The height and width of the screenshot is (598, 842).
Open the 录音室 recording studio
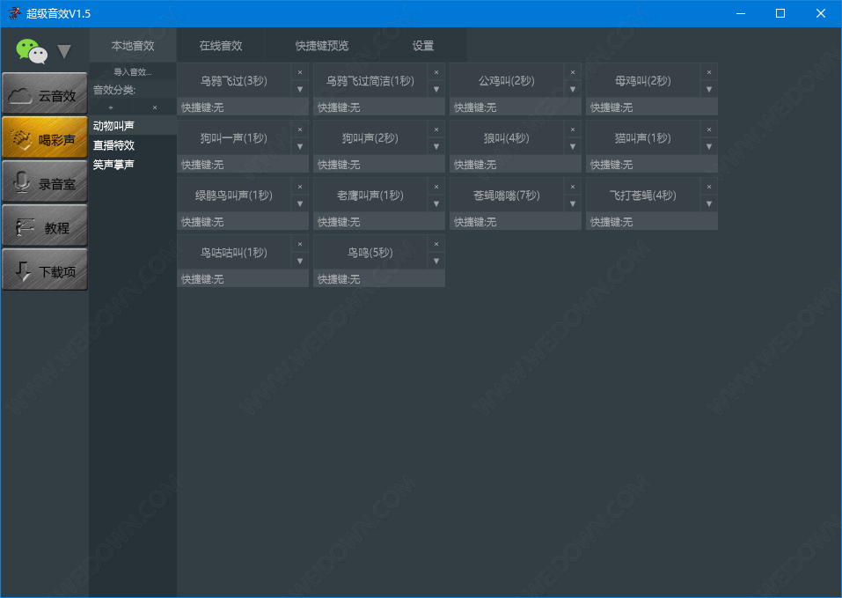(45, 181)
